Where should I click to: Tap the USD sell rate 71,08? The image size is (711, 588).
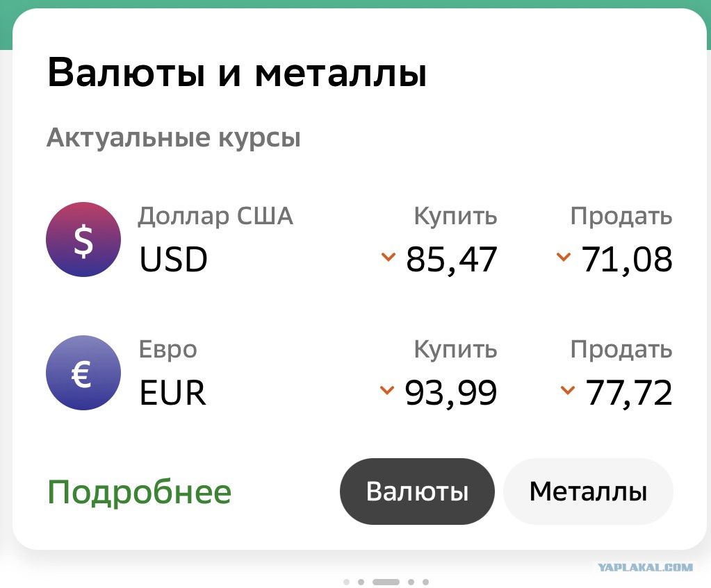click(627, 260)
